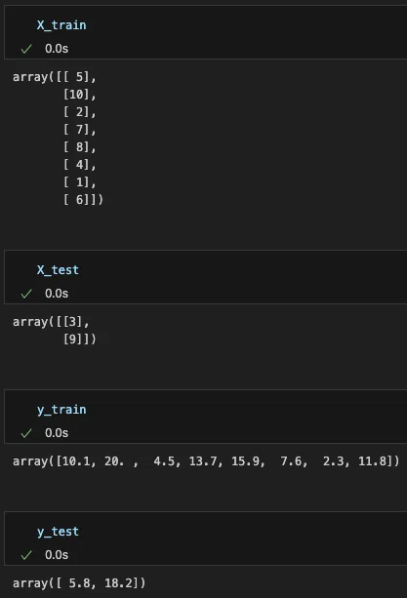Viewport: 407px width, 598px height.
Task: Click the X_test output array([[3],
Action: point(51,322)
